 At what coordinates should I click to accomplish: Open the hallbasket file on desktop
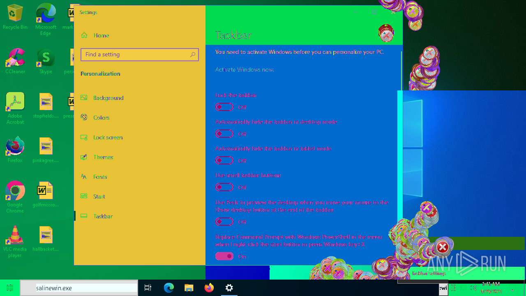[x=46, y=239]
